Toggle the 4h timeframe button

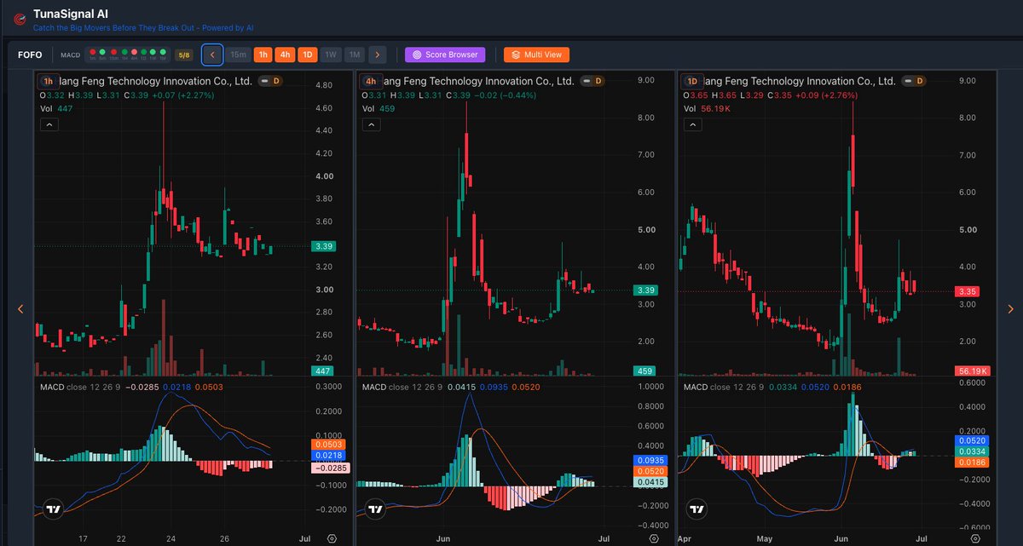click(286, 55)
